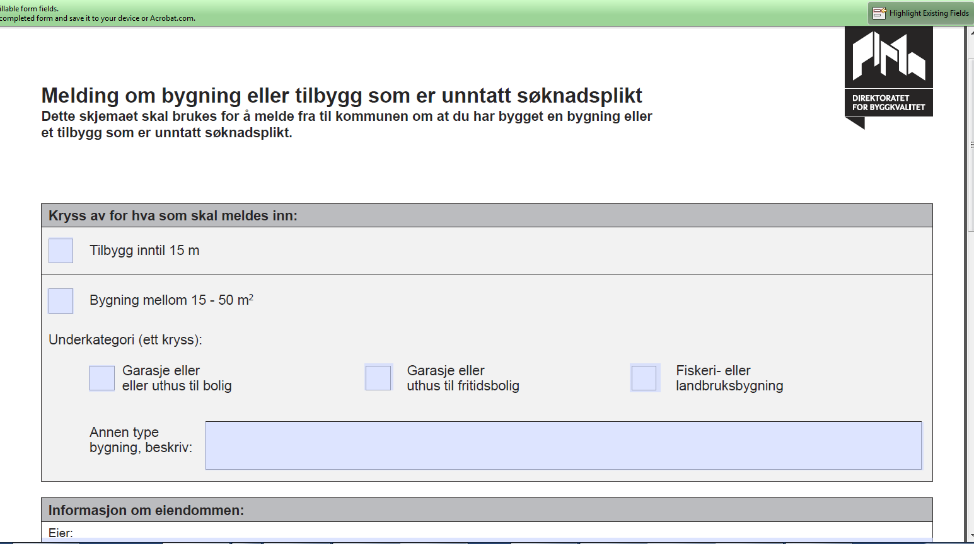The image size is (974, 544).
Task: Tick 'Garasje eller uthus til bolig' checkbox
Action: point(102,378)
